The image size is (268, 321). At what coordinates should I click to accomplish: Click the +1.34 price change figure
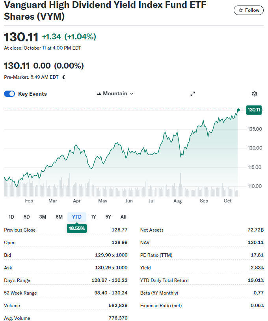pyautogui.click(x=52, y=37)
